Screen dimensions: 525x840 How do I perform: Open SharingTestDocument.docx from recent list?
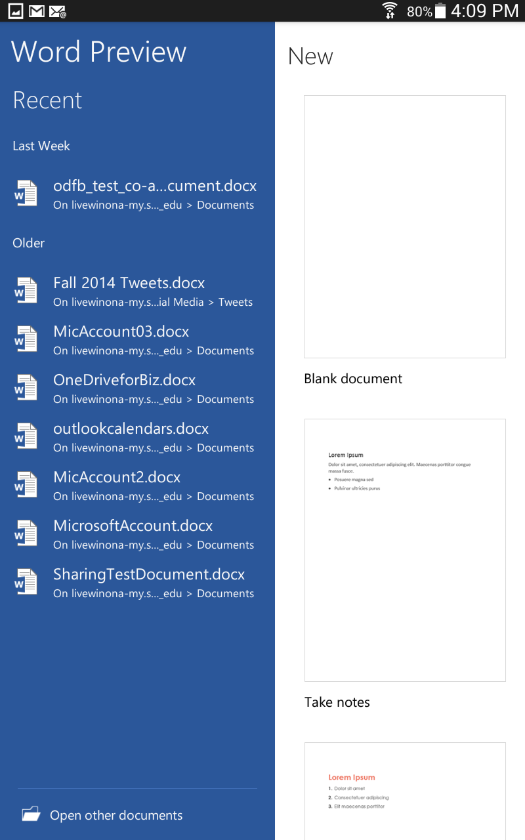149,574
